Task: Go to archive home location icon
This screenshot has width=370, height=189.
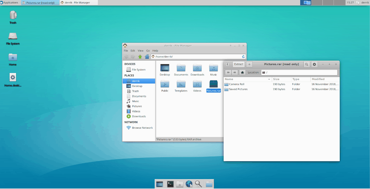Action: pos(242,72)
